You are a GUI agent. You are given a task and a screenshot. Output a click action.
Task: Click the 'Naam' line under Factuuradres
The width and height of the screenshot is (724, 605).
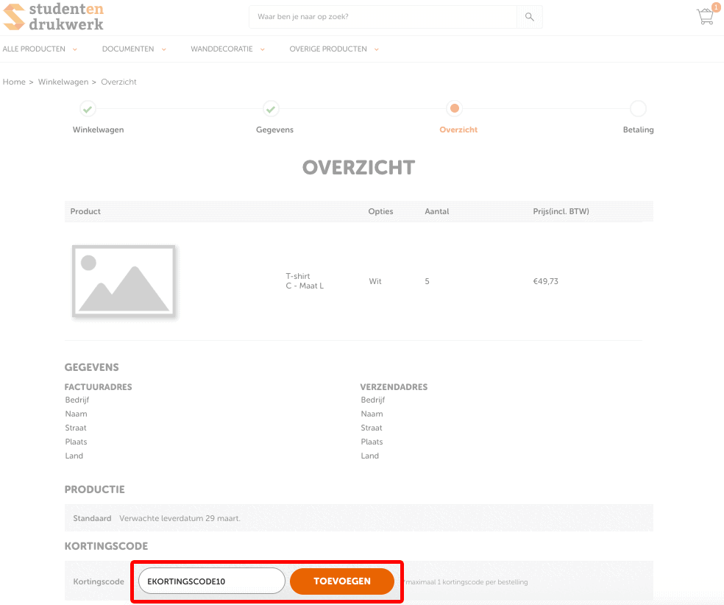point(77,414)
